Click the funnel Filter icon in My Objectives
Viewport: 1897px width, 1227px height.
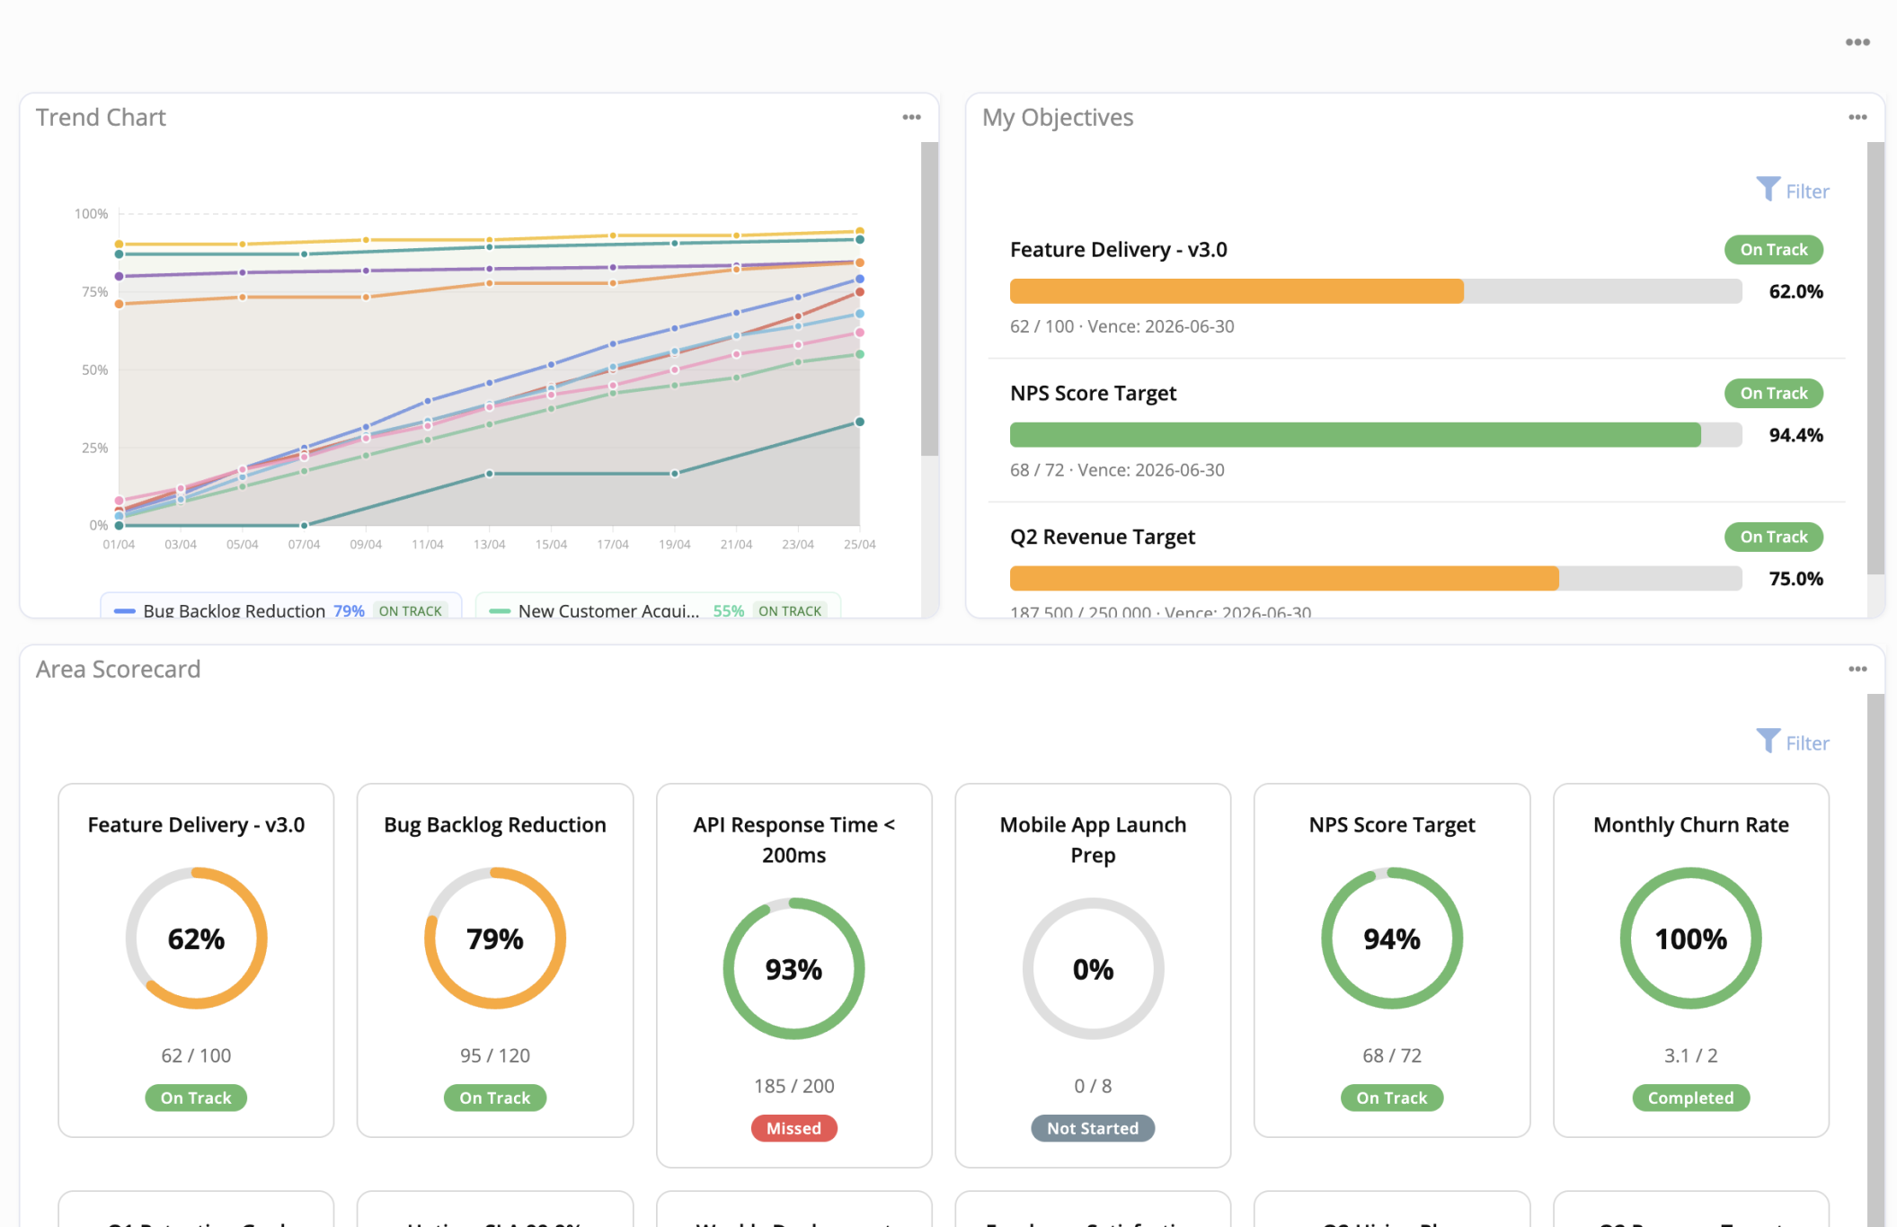(1768, 190)
